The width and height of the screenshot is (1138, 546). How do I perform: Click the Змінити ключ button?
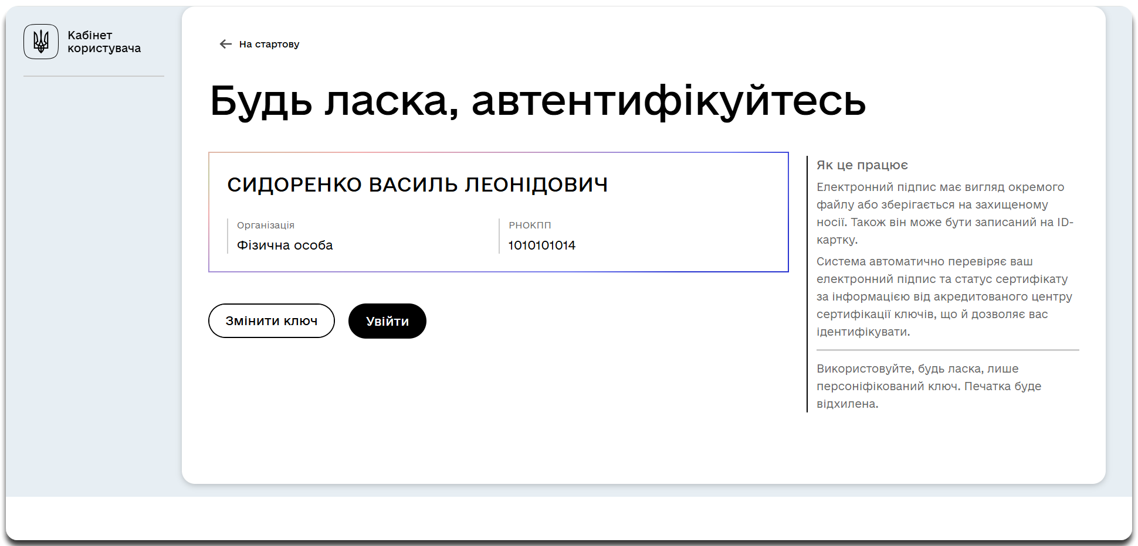click(x=272, y=321)
